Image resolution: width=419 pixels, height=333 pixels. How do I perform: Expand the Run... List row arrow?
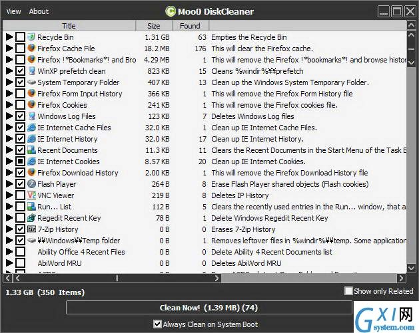point(9,206)
